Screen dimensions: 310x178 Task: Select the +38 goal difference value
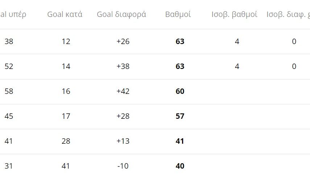click(123, 66)
